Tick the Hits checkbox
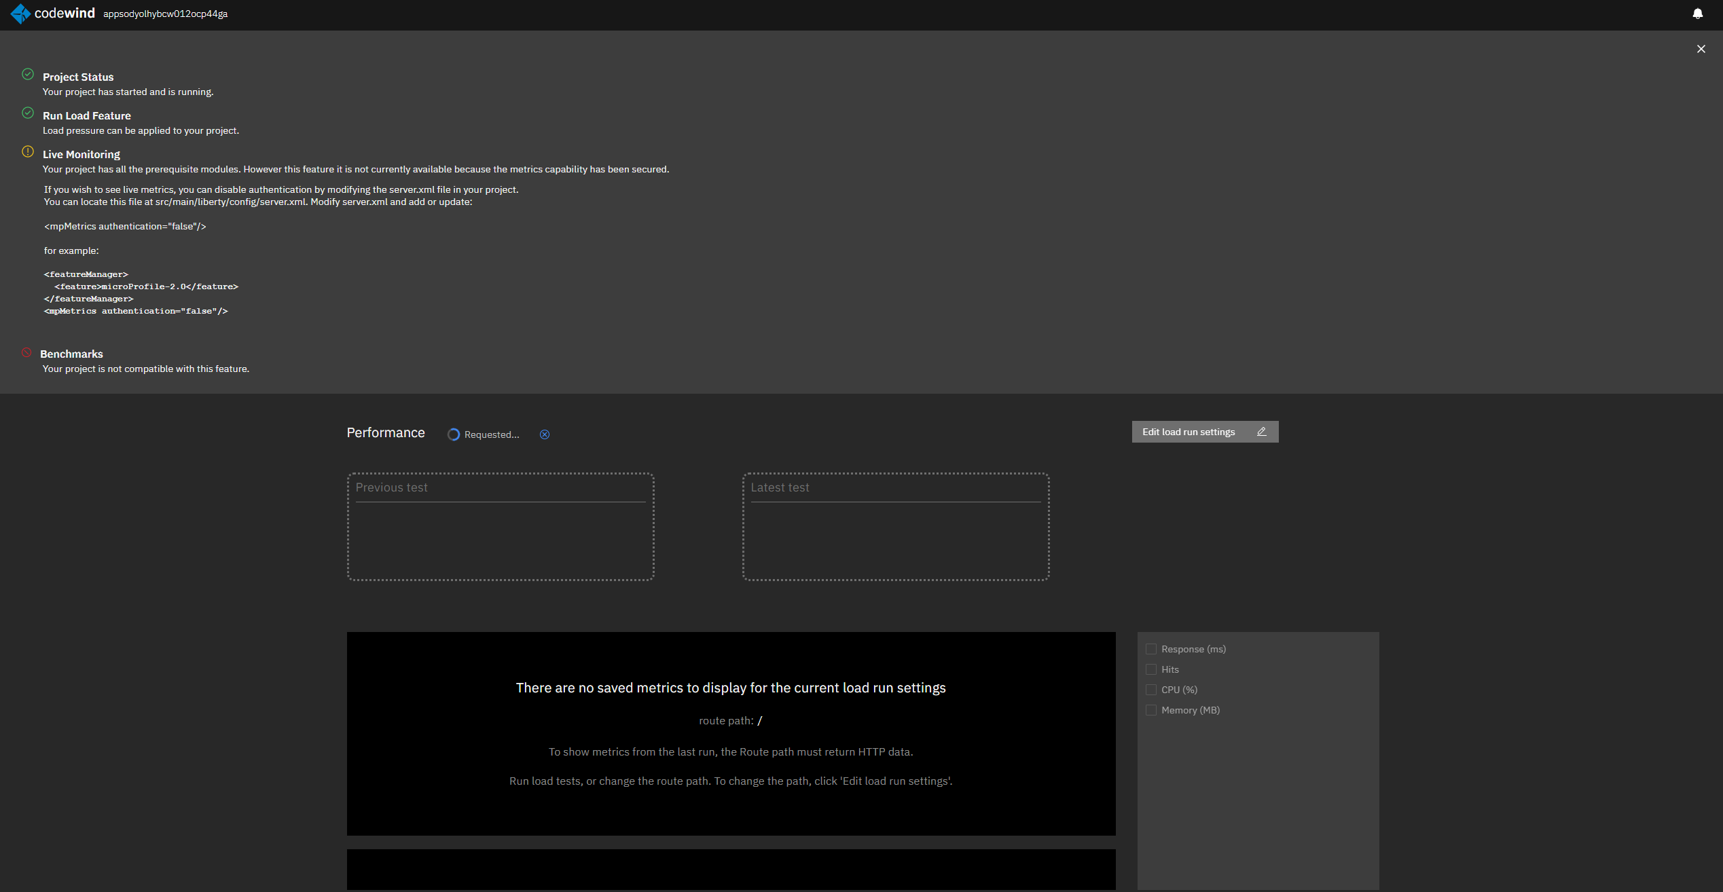The image size is (1723, 892). tap(1151, 669)
